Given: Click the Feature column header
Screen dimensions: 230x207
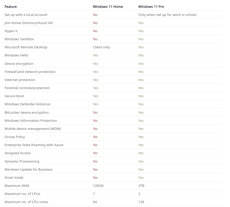Looking at the screenshot, I should point(10,7).
